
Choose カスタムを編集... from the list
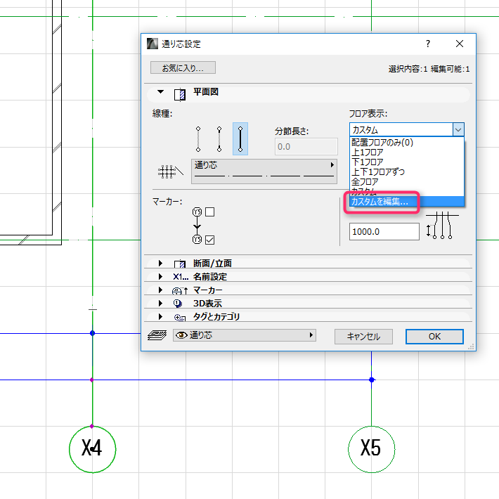coord(380,201)
